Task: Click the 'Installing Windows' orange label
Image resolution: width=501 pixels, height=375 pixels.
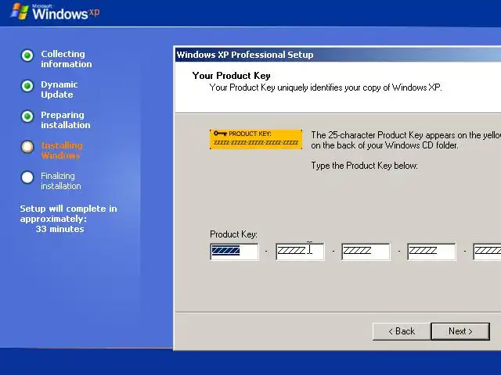Action: (62, 151)
